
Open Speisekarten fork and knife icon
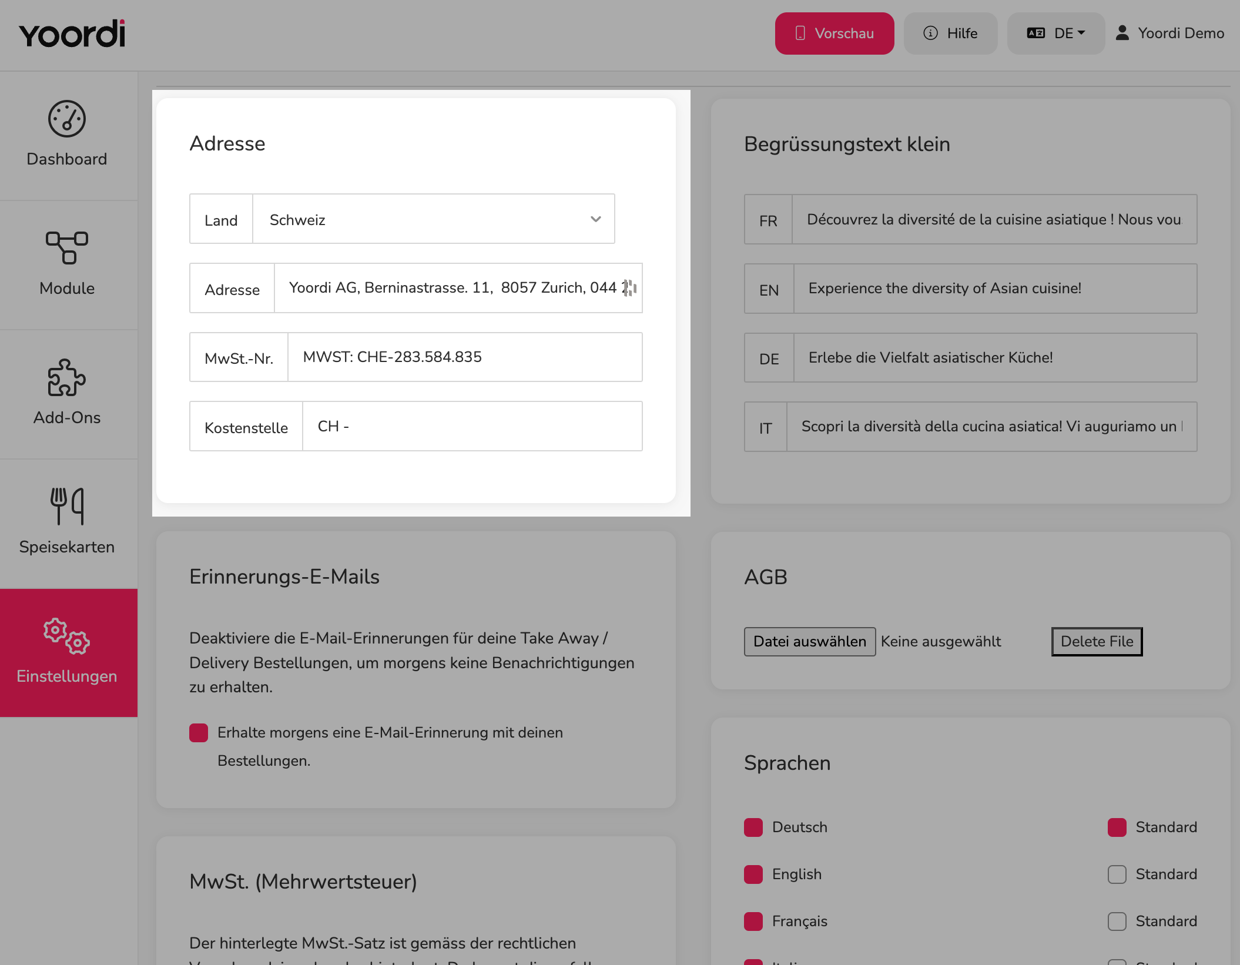67,506
